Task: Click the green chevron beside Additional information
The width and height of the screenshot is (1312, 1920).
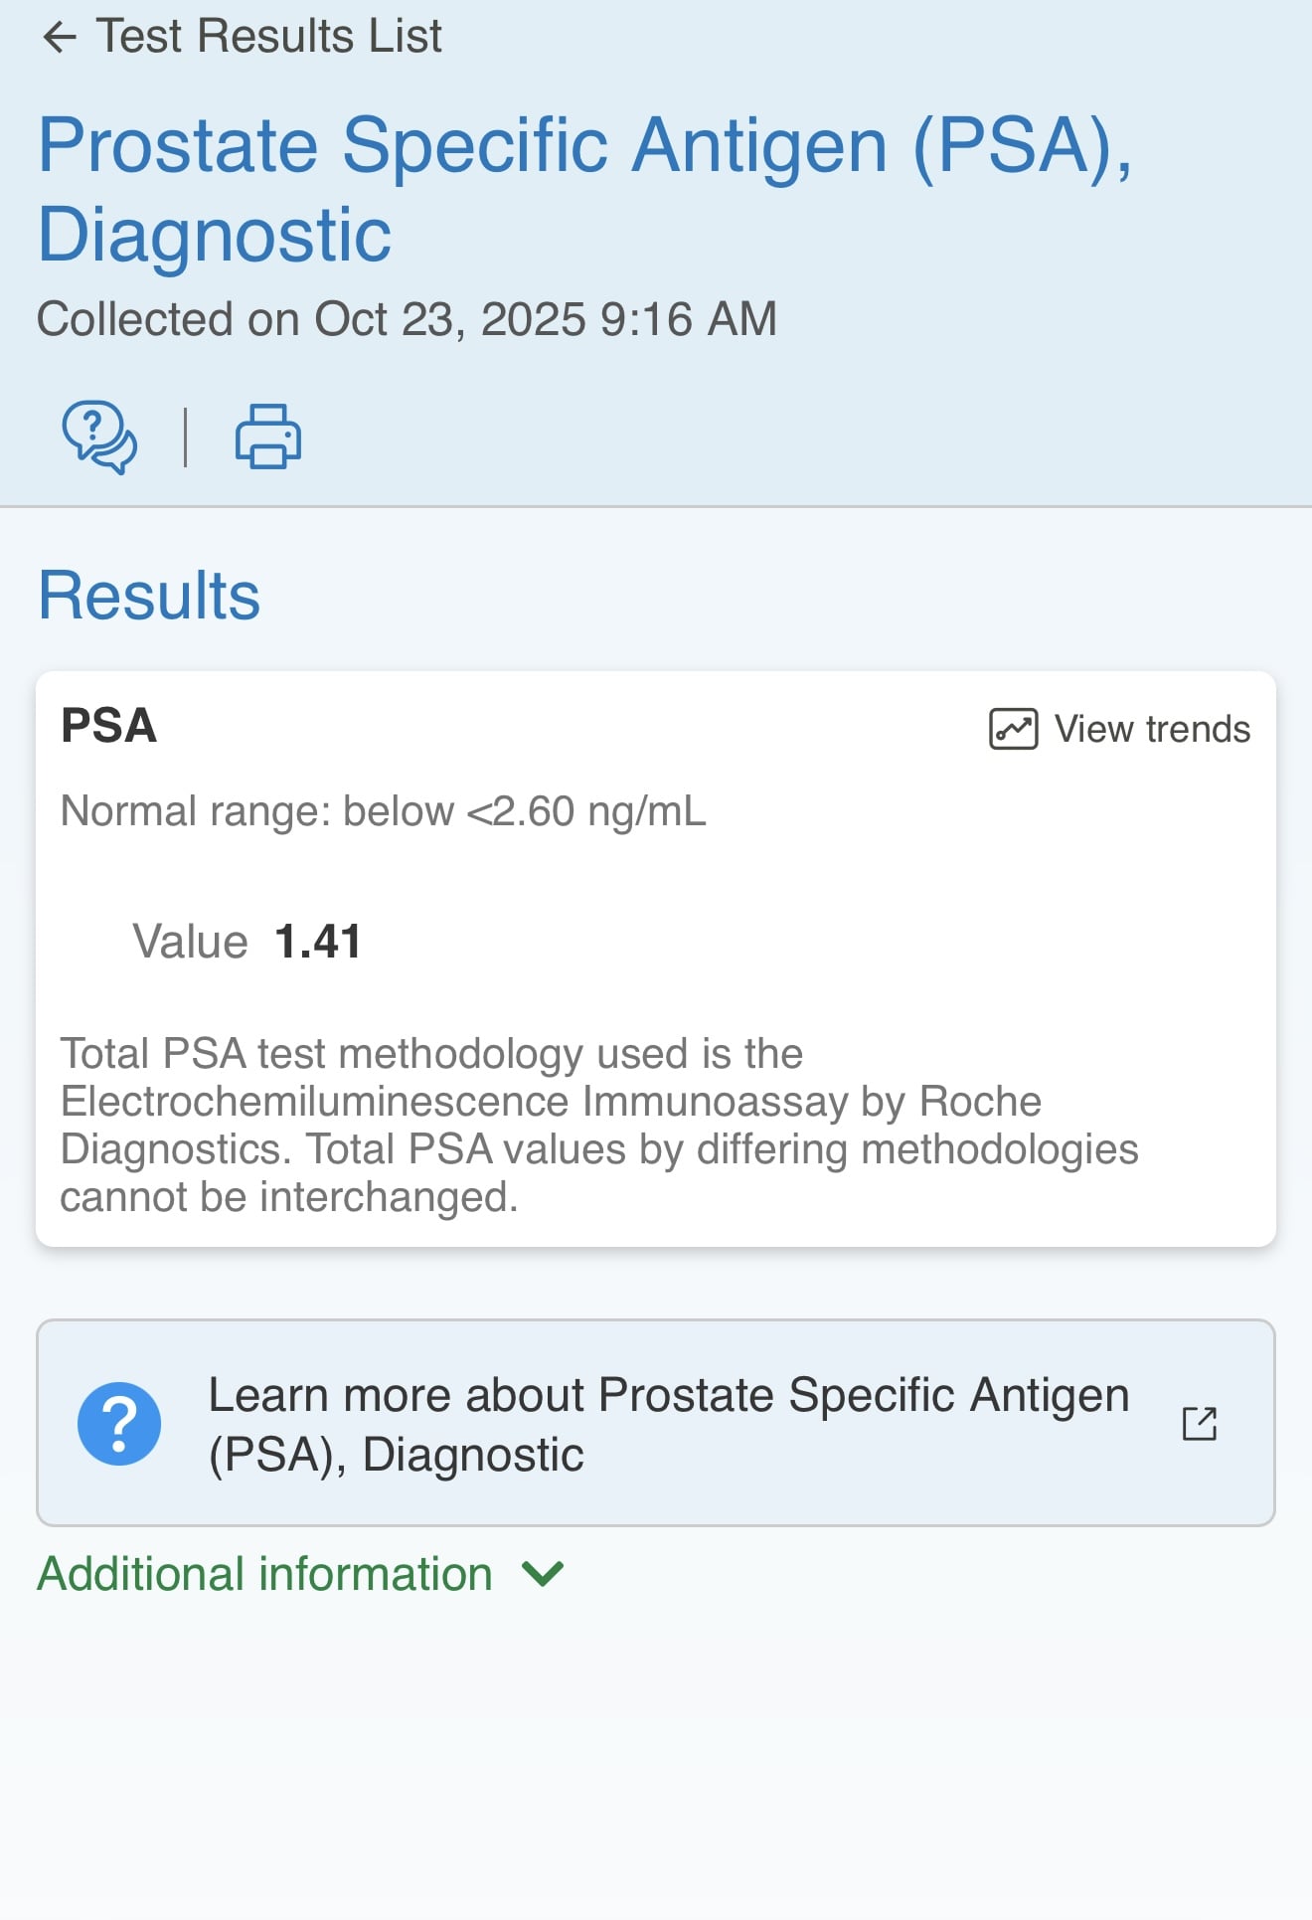Action: tap(543, 1574)
